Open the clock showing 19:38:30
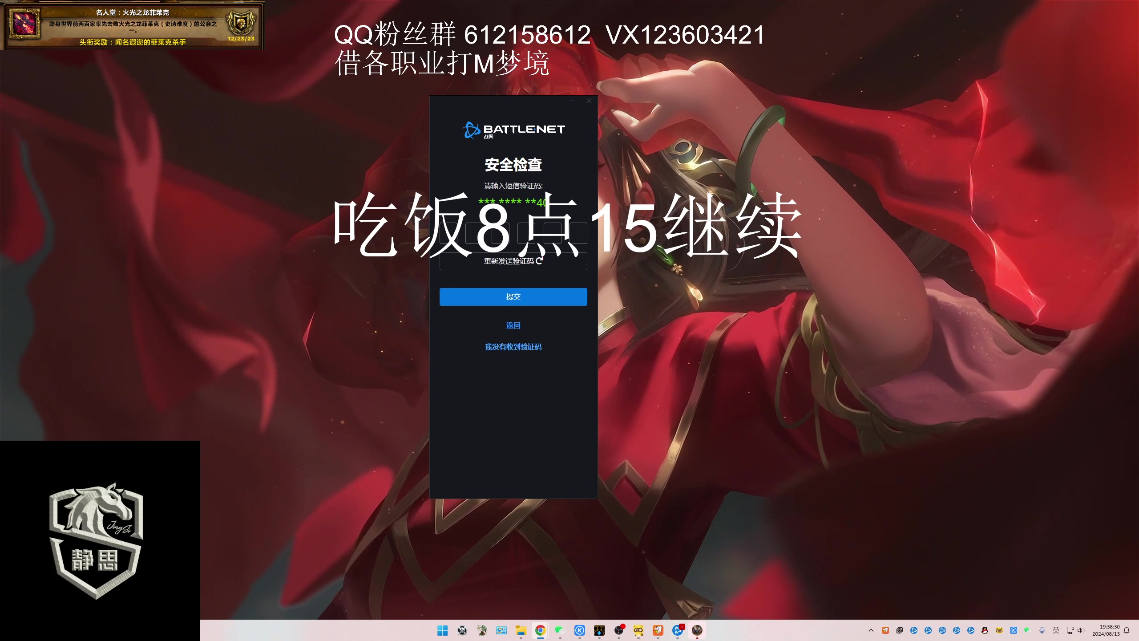This screenshot has height=641, width=1139. (x=1106, y=630)
